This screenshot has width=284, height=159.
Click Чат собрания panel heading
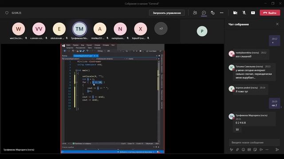(x=239, y=24)
